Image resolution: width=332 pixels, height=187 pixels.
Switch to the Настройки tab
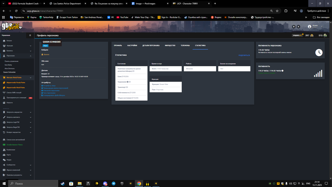pos(132,45)
